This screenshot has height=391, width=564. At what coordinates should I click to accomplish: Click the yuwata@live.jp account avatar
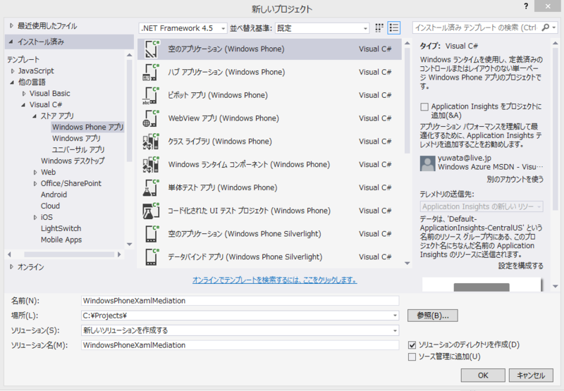428,163
